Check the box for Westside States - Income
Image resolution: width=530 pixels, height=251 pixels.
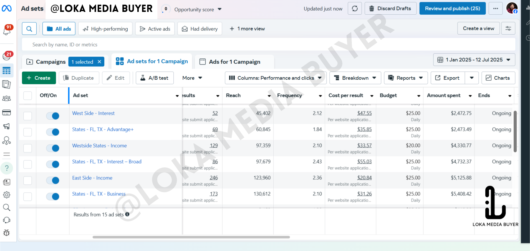point(27,148)
